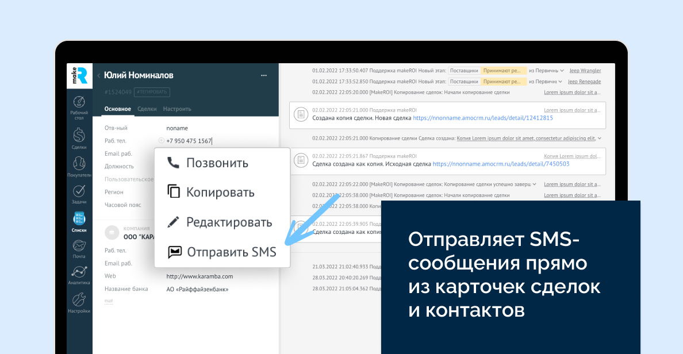Click Поставщики stage tag in 17:33:50 row
The image size is (683, 354).
tap(464, 71)
